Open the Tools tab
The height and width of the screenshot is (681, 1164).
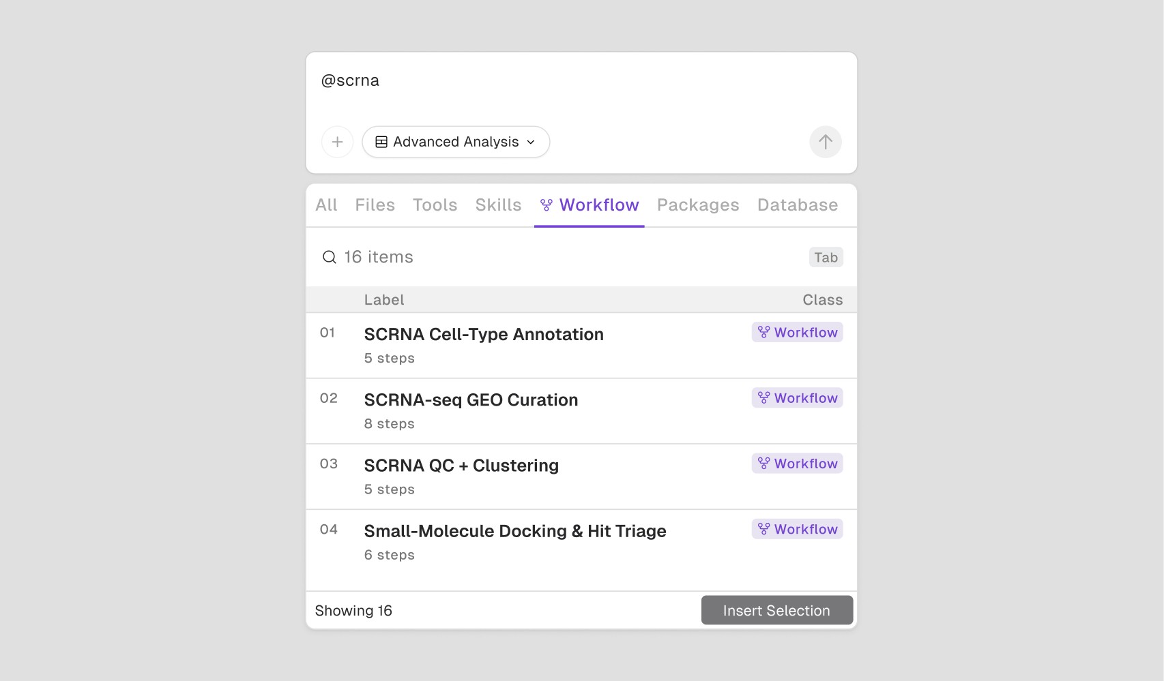tap(435, 205)
